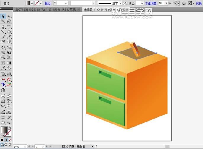Viewport: 203px width, 149px height.
Task: Click the swap fill and stroke arrows
Action: point(10,127)
